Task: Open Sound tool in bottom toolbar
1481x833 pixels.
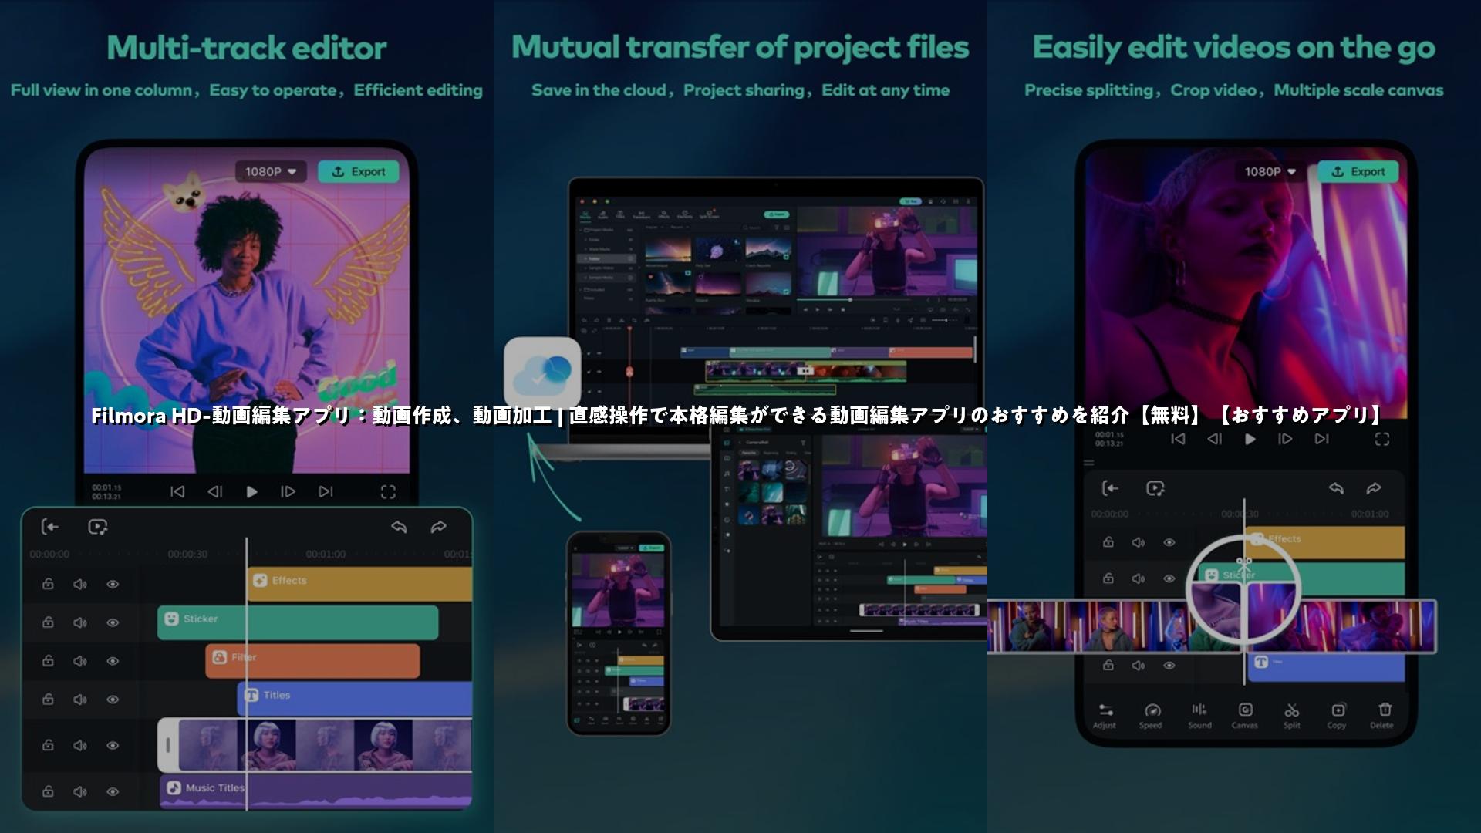Action: [x=1199, y=715]
